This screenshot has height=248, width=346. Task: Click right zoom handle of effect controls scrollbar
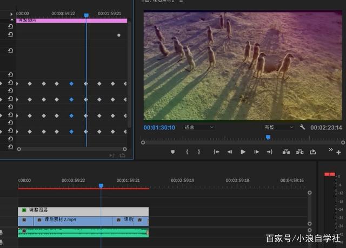(125, 149)
